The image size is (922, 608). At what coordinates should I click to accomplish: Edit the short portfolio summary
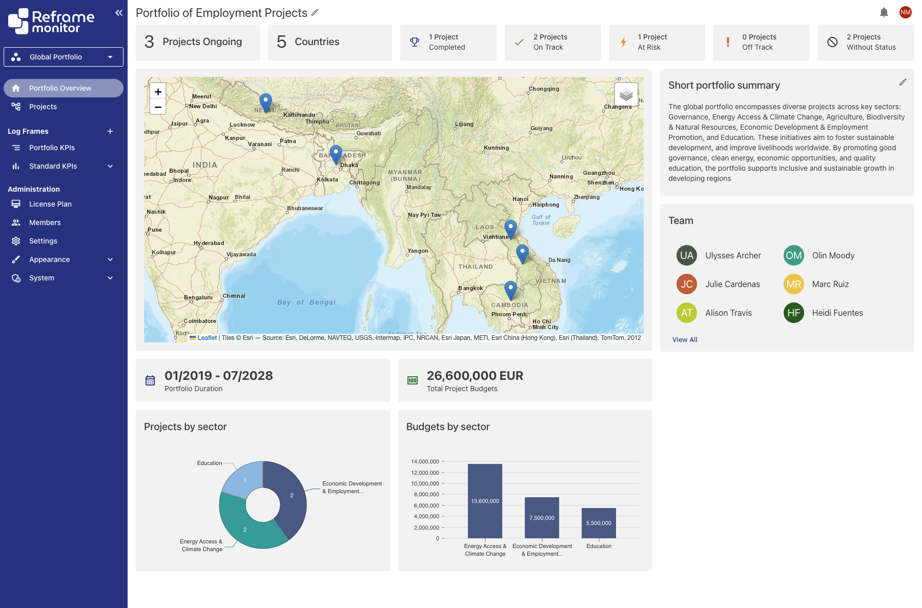click(x=903, y=82)
